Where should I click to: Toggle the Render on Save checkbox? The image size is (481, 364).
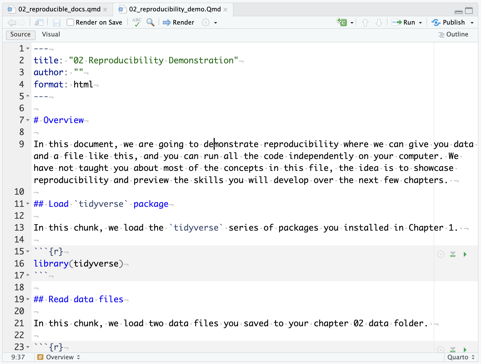pos(70,22)
